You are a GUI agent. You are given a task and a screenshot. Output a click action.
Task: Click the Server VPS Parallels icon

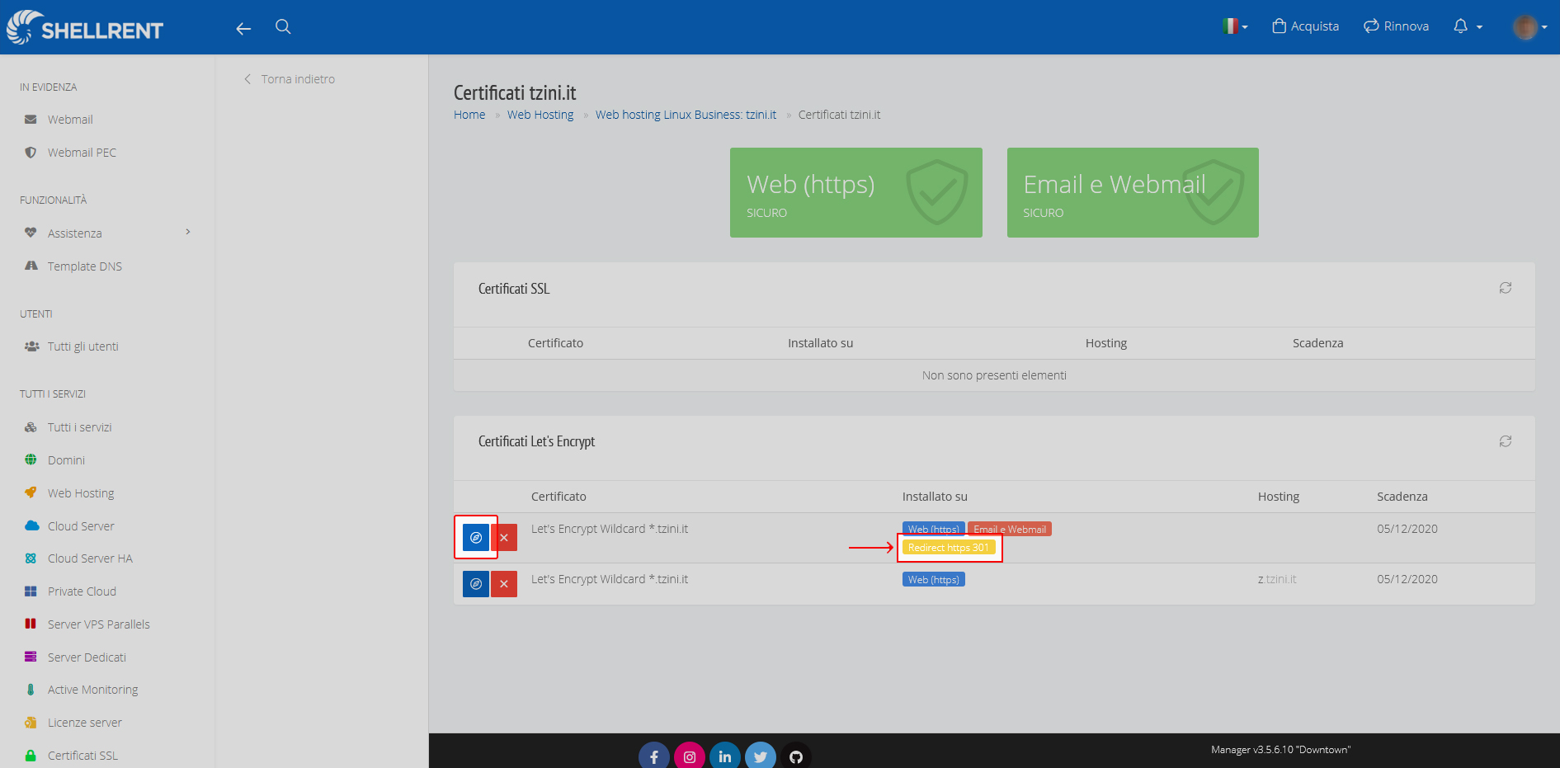(x=31, y=624)
